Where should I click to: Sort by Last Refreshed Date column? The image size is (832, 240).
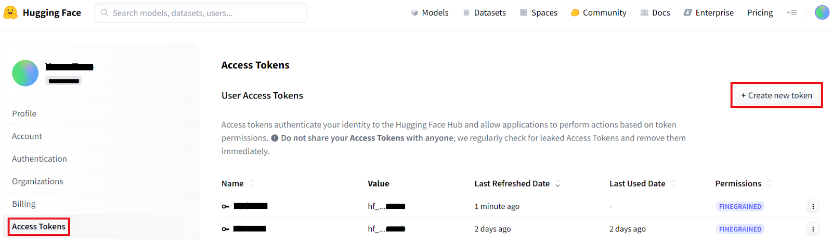(557, 184)
